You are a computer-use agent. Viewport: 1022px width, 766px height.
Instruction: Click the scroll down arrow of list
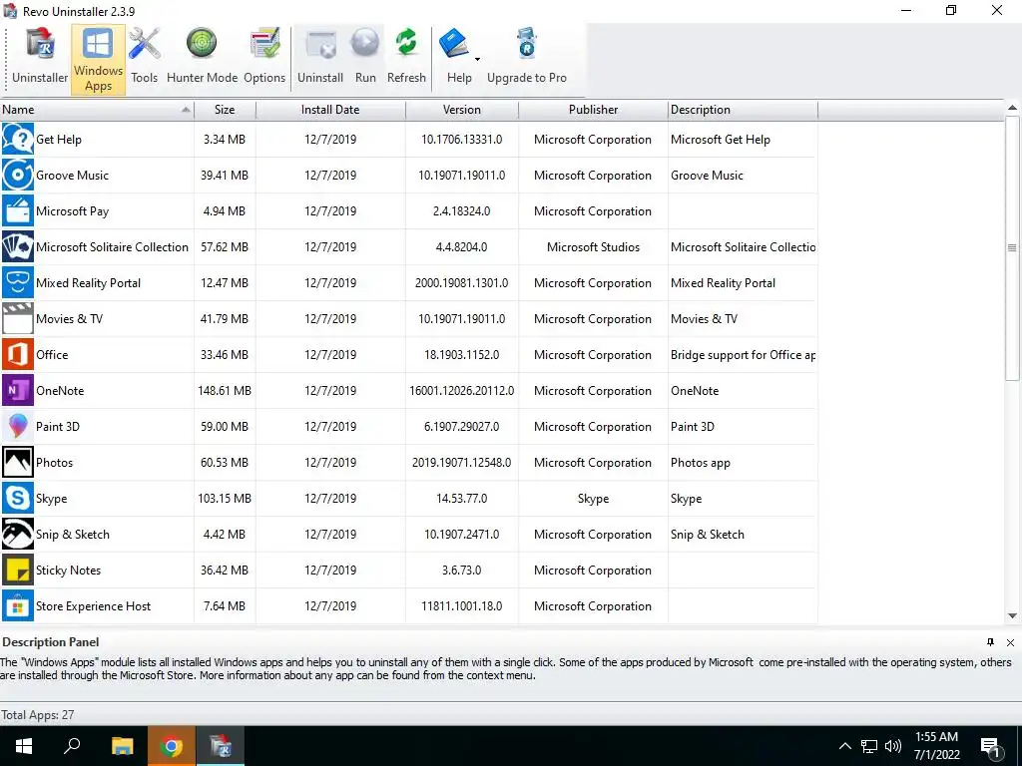point(1012,615)
